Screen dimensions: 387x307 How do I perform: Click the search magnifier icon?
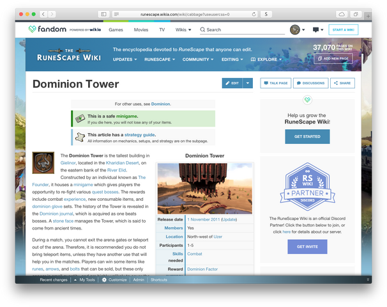coord(202,29)
